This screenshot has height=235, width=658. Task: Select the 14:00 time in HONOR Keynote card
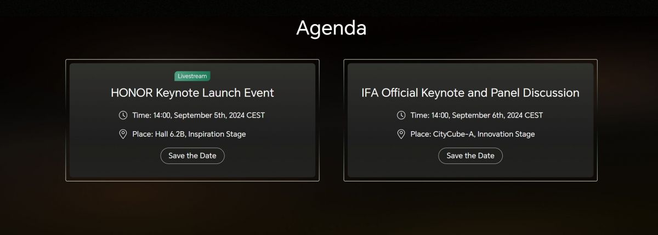pos(161,115)
